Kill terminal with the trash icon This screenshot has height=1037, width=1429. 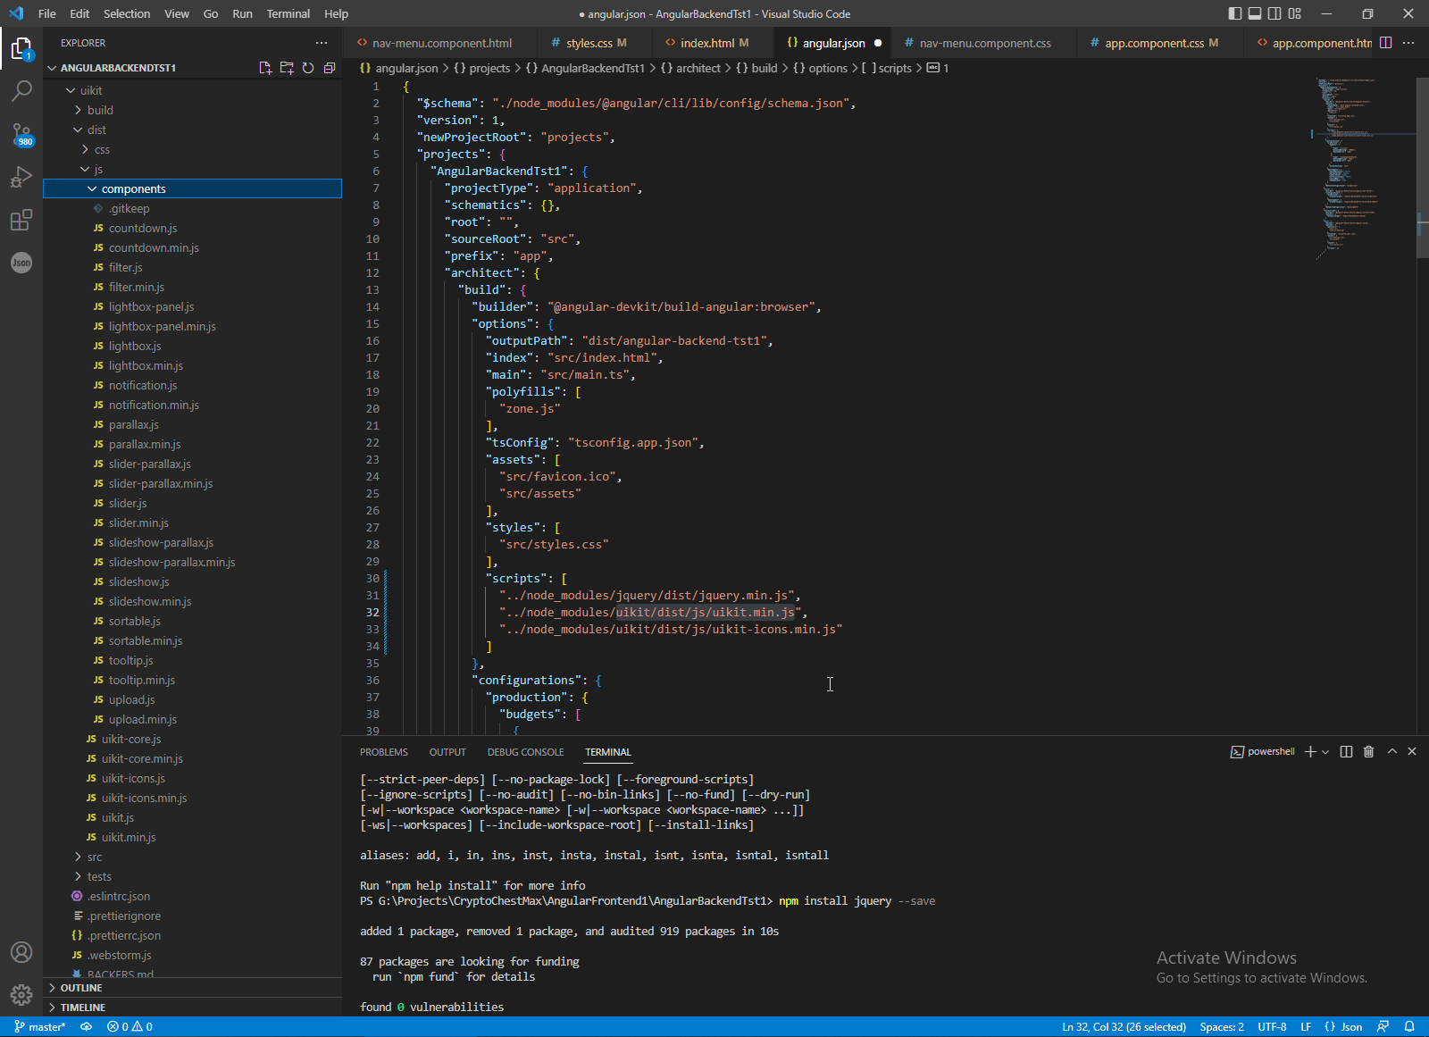1368,752
